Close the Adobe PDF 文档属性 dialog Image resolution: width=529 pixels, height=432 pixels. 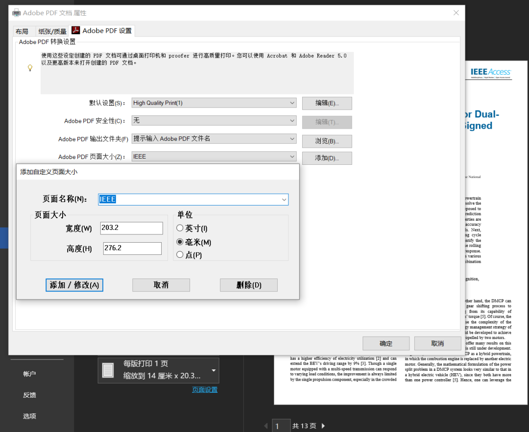tap(456, 13)
